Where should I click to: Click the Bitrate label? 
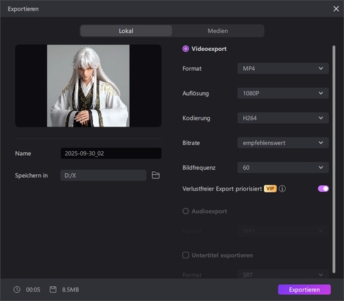191,143
